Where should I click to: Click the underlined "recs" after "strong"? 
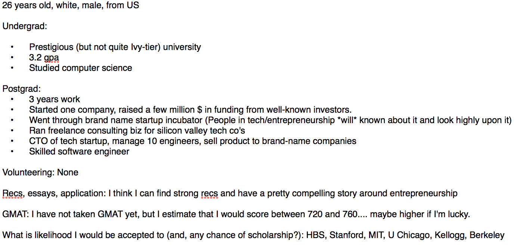[210, 193]
